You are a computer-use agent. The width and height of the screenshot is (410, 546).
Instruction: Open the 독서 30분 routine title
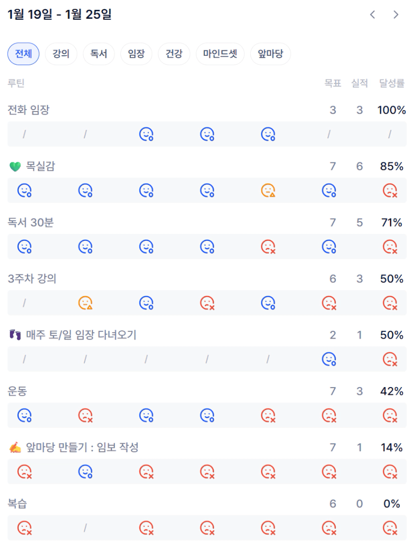pos(31,223)
